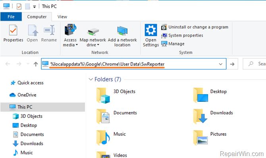This screenshot has width=266, height=158.
Task: Click the quick access New folder icon
Action: click(27, 7)
